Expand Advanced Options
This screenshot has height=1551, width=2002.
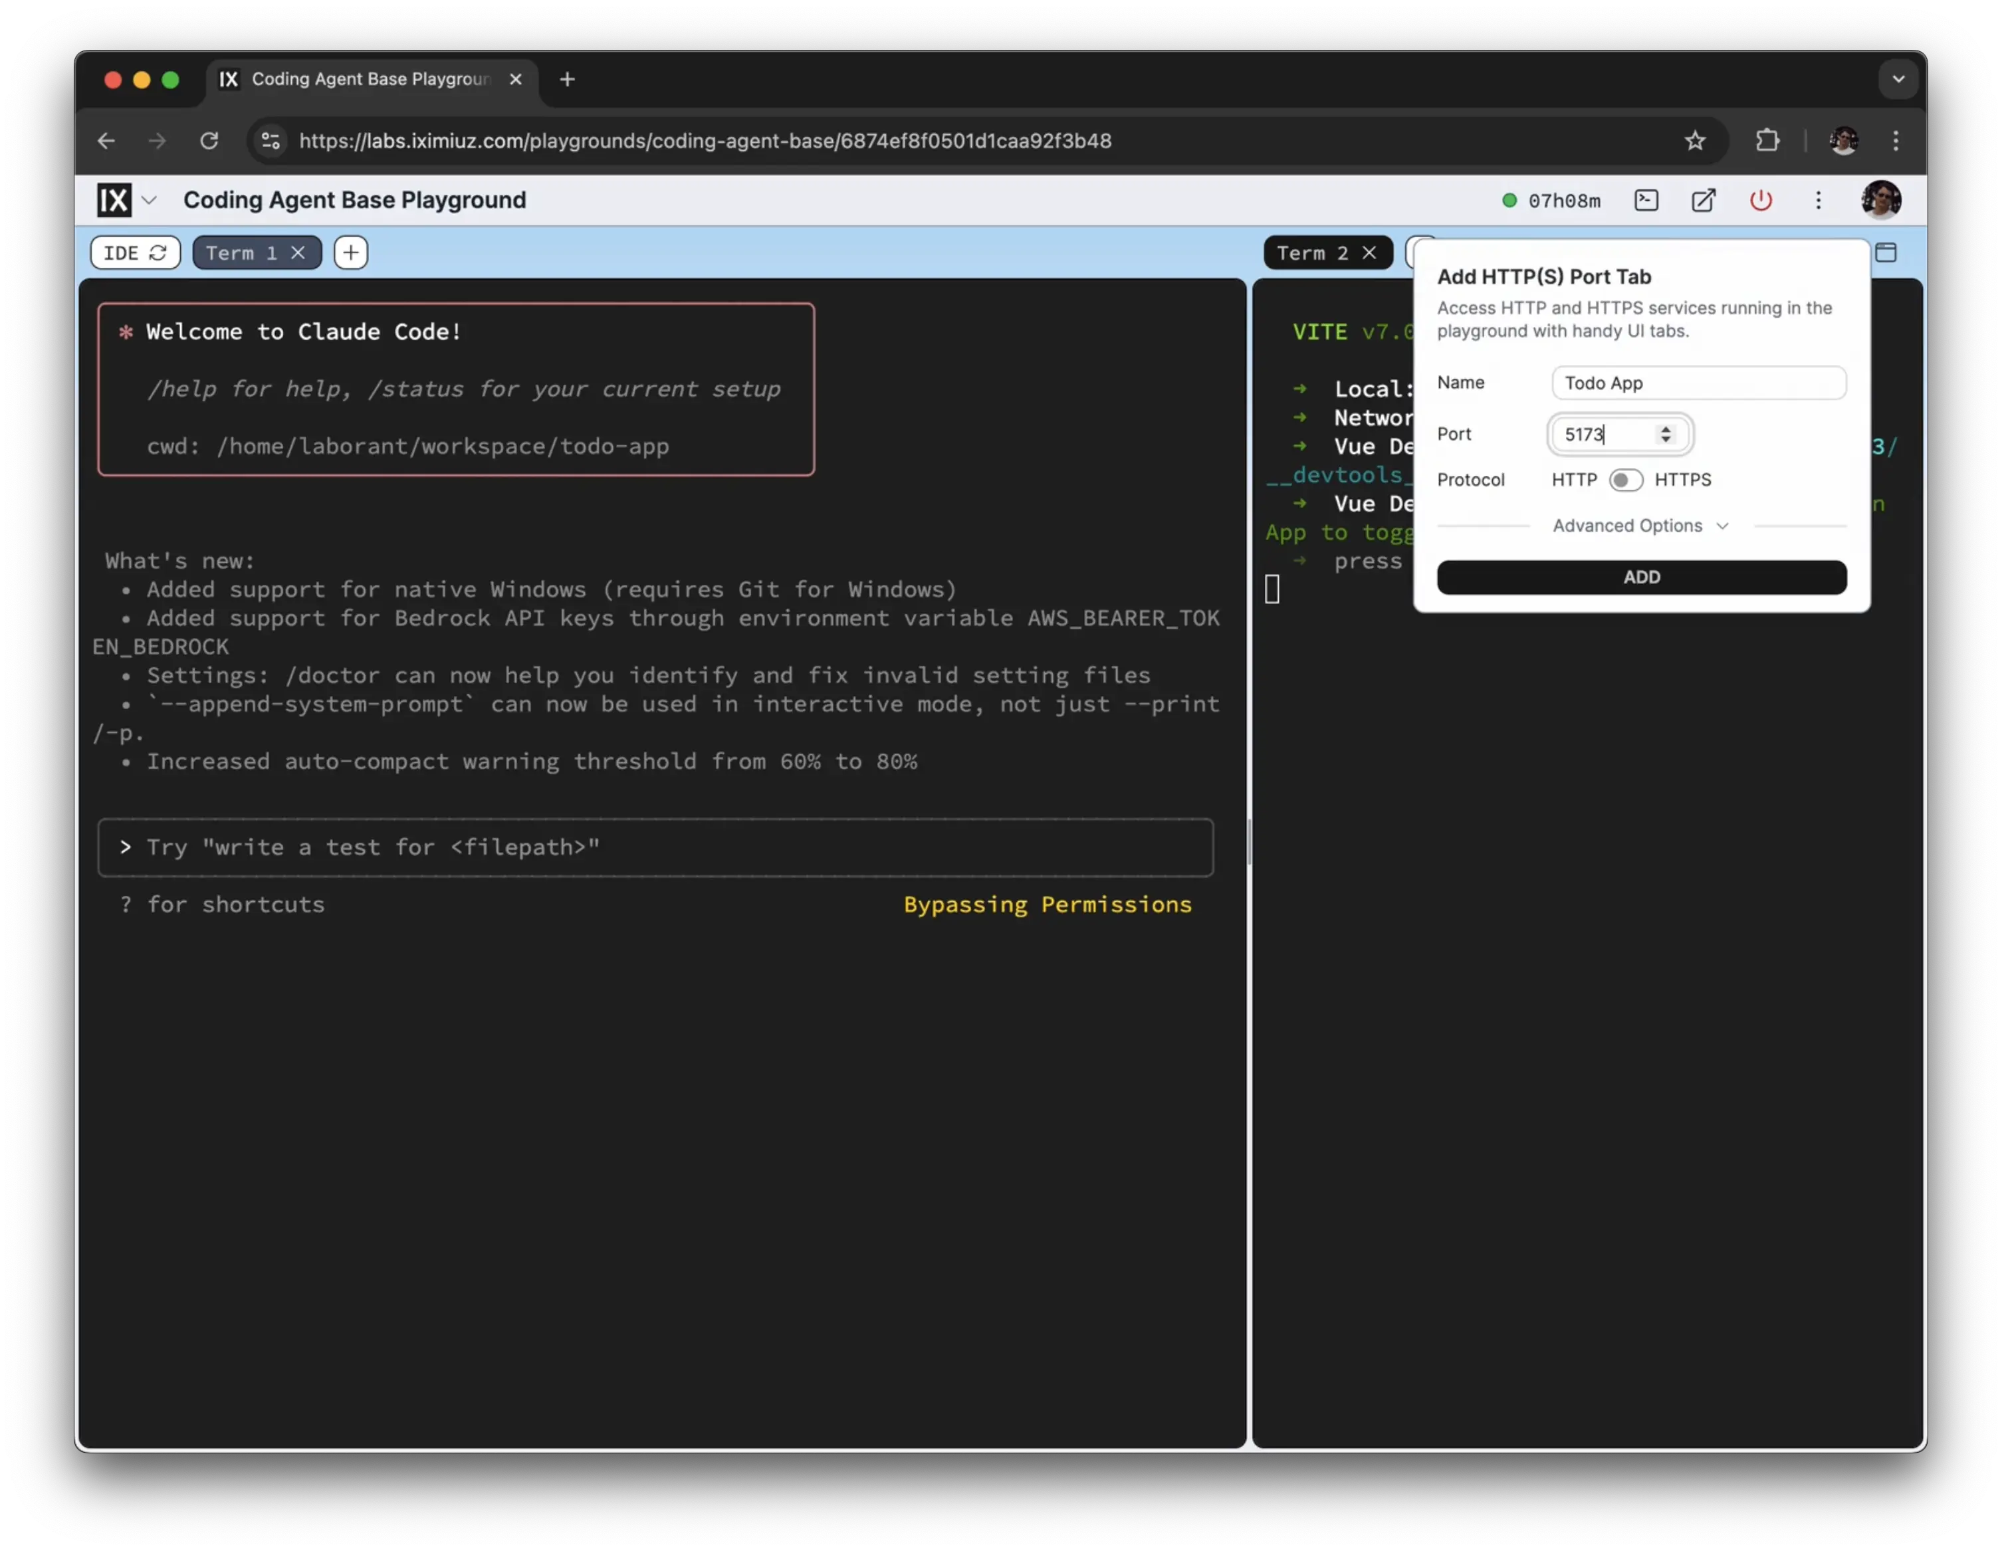pos(1640,526)
